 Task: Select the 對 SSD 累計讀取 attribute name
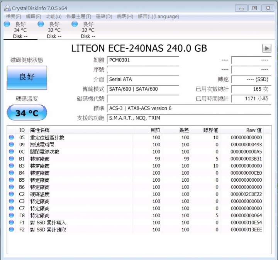(x=48, y=230)
